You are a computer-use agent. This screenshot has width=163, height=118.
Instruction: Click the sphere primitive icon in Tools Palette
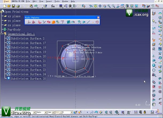[x=53, y=22]
